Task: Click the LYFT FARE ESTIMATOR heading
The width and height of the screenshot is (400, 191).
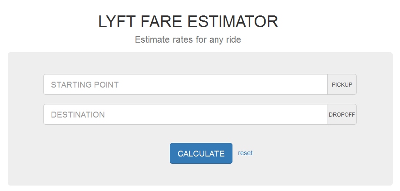Action: (x=188, y=22)
